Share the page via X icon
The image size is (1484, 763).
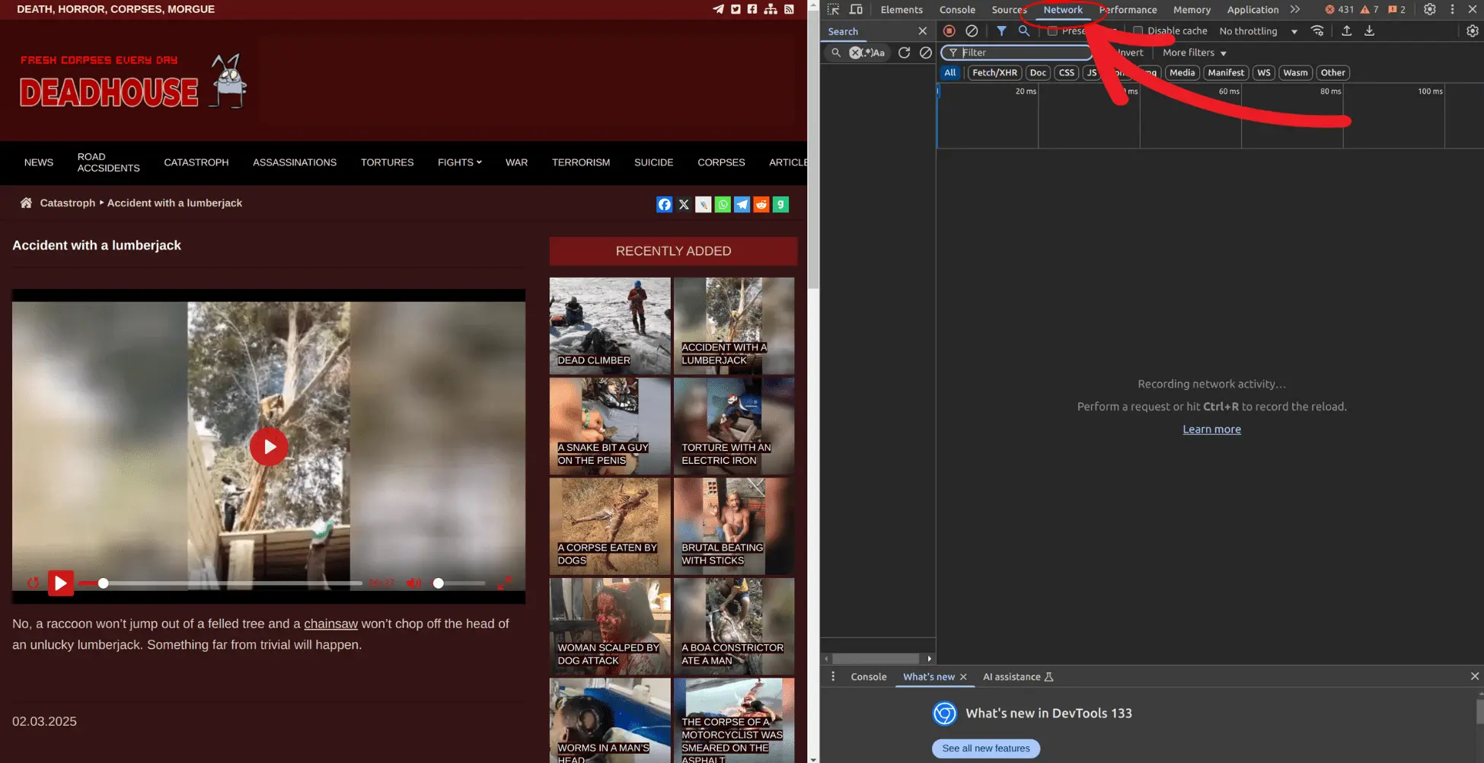pyautogui.click(x=684, y=204)
